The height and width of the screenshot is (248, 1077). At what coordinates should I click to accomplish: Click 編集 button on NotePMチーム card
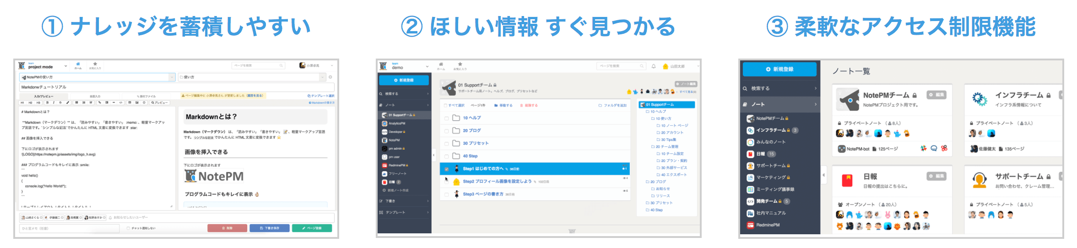coord(936,95)
